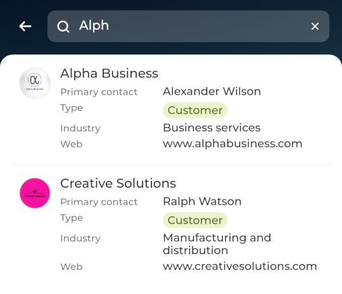This screenshot has height=294, width=342.
Task: Open the Alpha Business logo avatar
Action: pyautogui.click(x=35, y=83)
